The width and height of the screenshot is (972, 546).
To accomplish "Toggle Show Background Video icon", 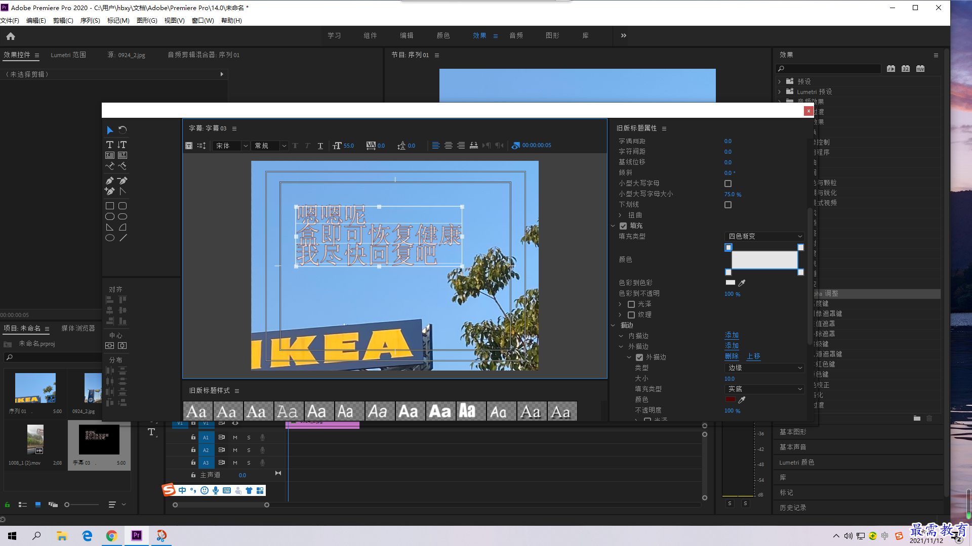I will (515, 146).
